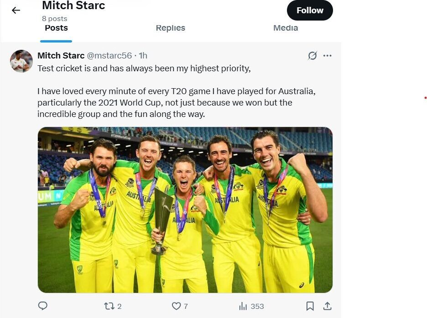Click the Mitch Starc header title
Screen dimensions: 427x318
73,6
